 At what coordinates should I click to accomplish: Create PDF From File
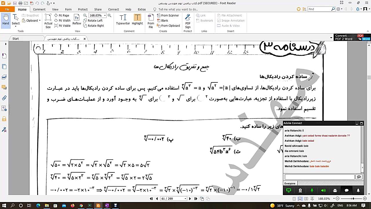point(151,21)
